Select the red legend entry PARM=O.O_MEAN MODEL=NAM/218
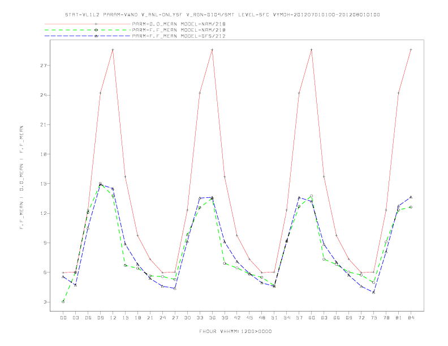Screen dimensions: 448x346 pyautogui.click(x=179, y=24)
